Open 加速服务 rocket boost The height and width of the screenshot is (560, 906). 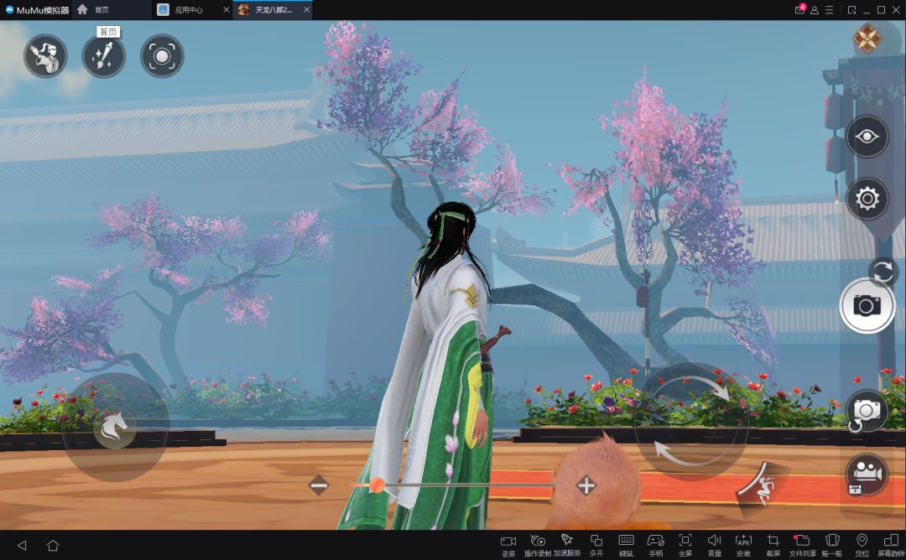click(x=567, y=545)
